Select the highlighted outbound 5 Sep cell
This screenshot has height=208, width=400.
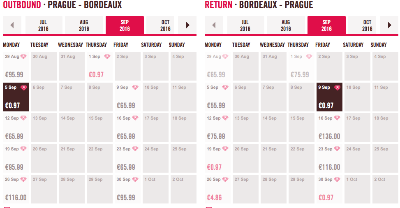16,97
